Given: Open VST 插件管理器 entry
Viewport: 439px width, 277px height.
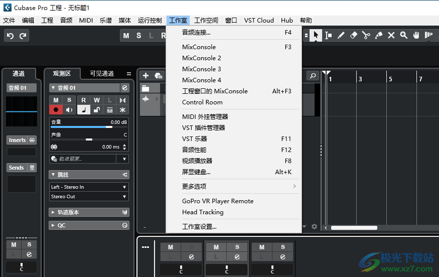Looking at the screenshot, I should (x=234, y=128).
